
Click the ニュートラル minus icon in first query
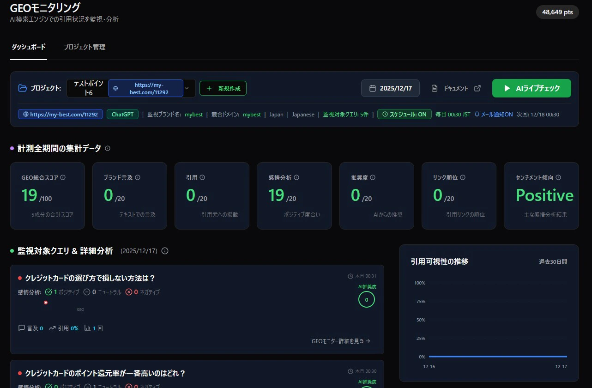pyautogui.click(x=87, y=292)
